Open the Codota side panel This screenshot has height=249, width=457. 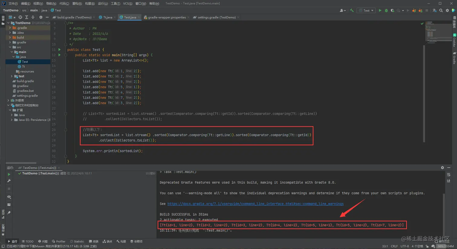454,40
